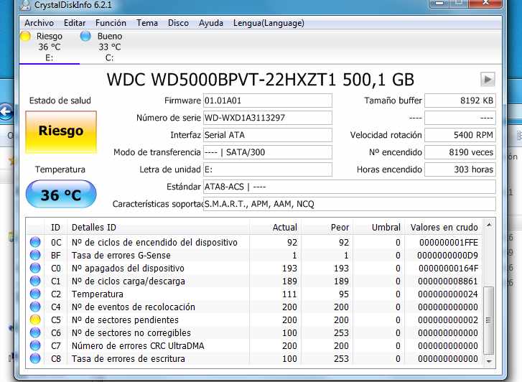The image size is (522, 382).
Task: Click the serial number field WD-WXD1A3113297
Action: 268,118
